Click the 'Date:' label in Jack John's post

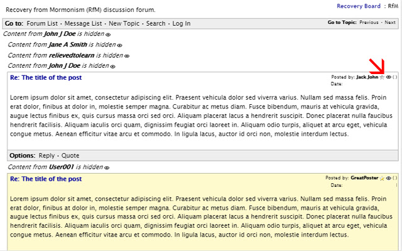(337, 83)
